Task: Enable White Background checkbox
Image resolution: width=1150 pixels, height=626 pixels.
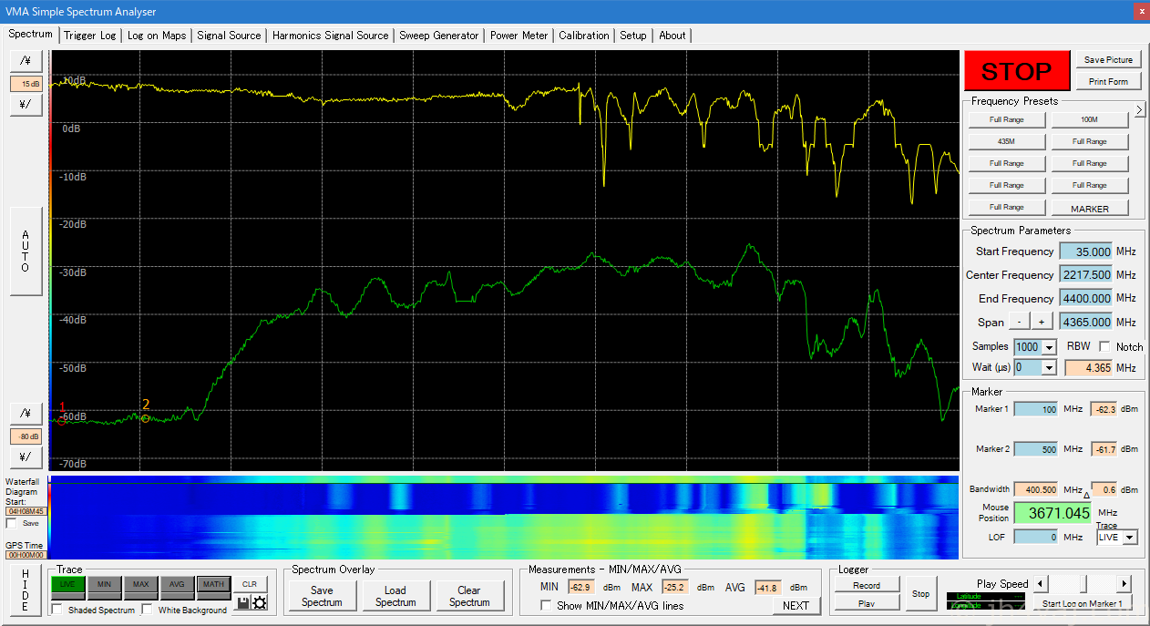Action: [x=148, y=610]
